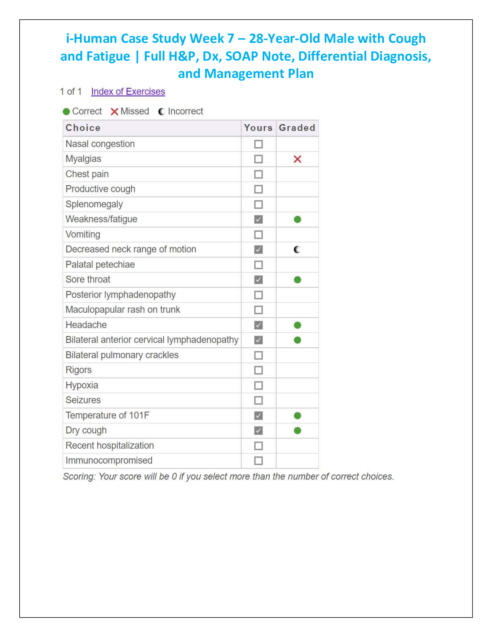Select the Immunocompromised choice
492x637 pixels.
tap(258, 461)
